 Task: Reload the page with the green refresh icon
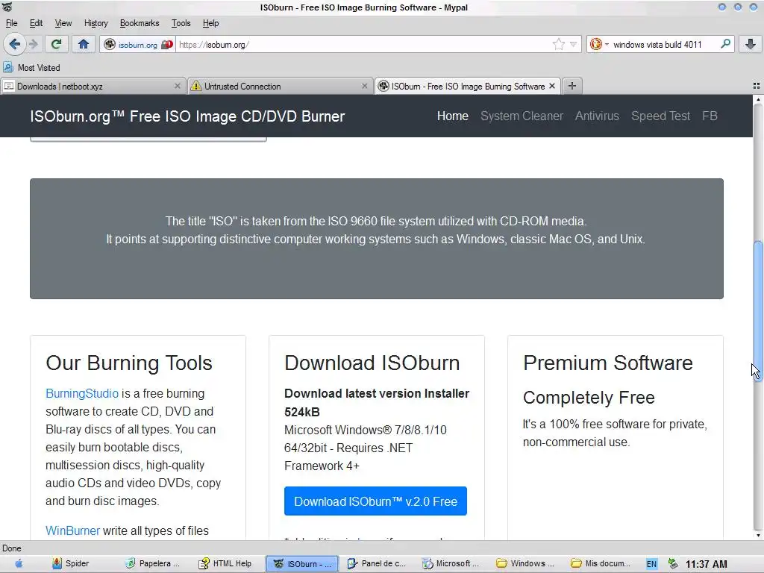pyautogui.click(x=56, y=44)
